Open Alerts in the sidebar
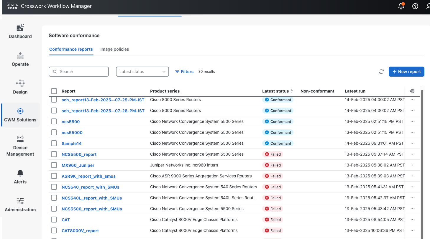430x239 pixels. tap(20, 177)
